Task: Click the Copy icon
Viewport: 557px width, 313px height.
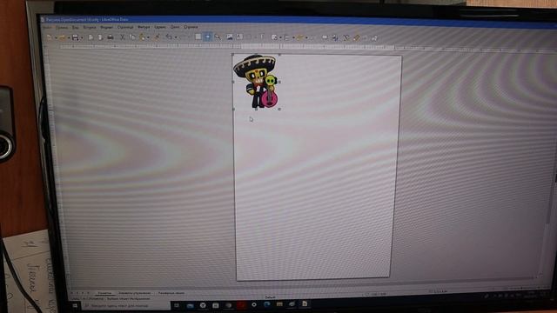Action: [x=132, y=37]
